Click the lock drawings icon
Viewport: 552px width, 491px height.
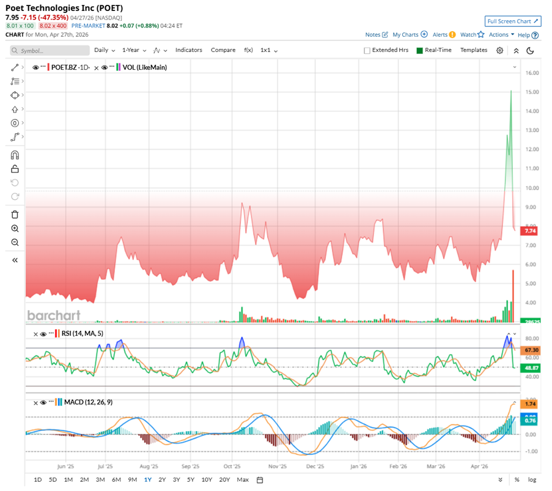pyautogui.click(x=15, y=169)
